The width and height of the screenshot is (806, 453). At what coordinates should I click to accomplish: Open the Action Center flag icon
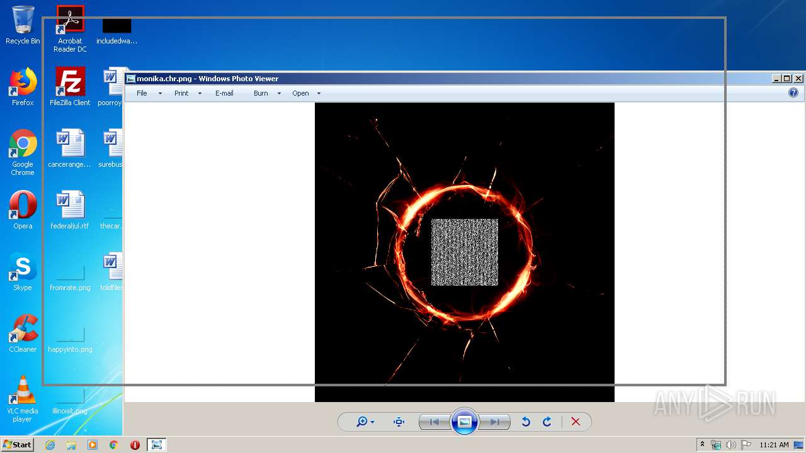746,445
